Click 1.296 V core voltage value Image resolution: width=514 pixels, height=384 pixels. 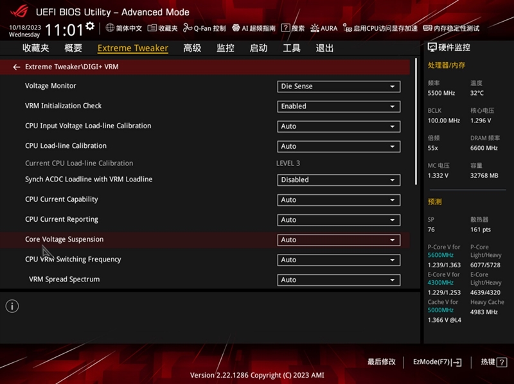pyautogui.click(x=481, y=121)
